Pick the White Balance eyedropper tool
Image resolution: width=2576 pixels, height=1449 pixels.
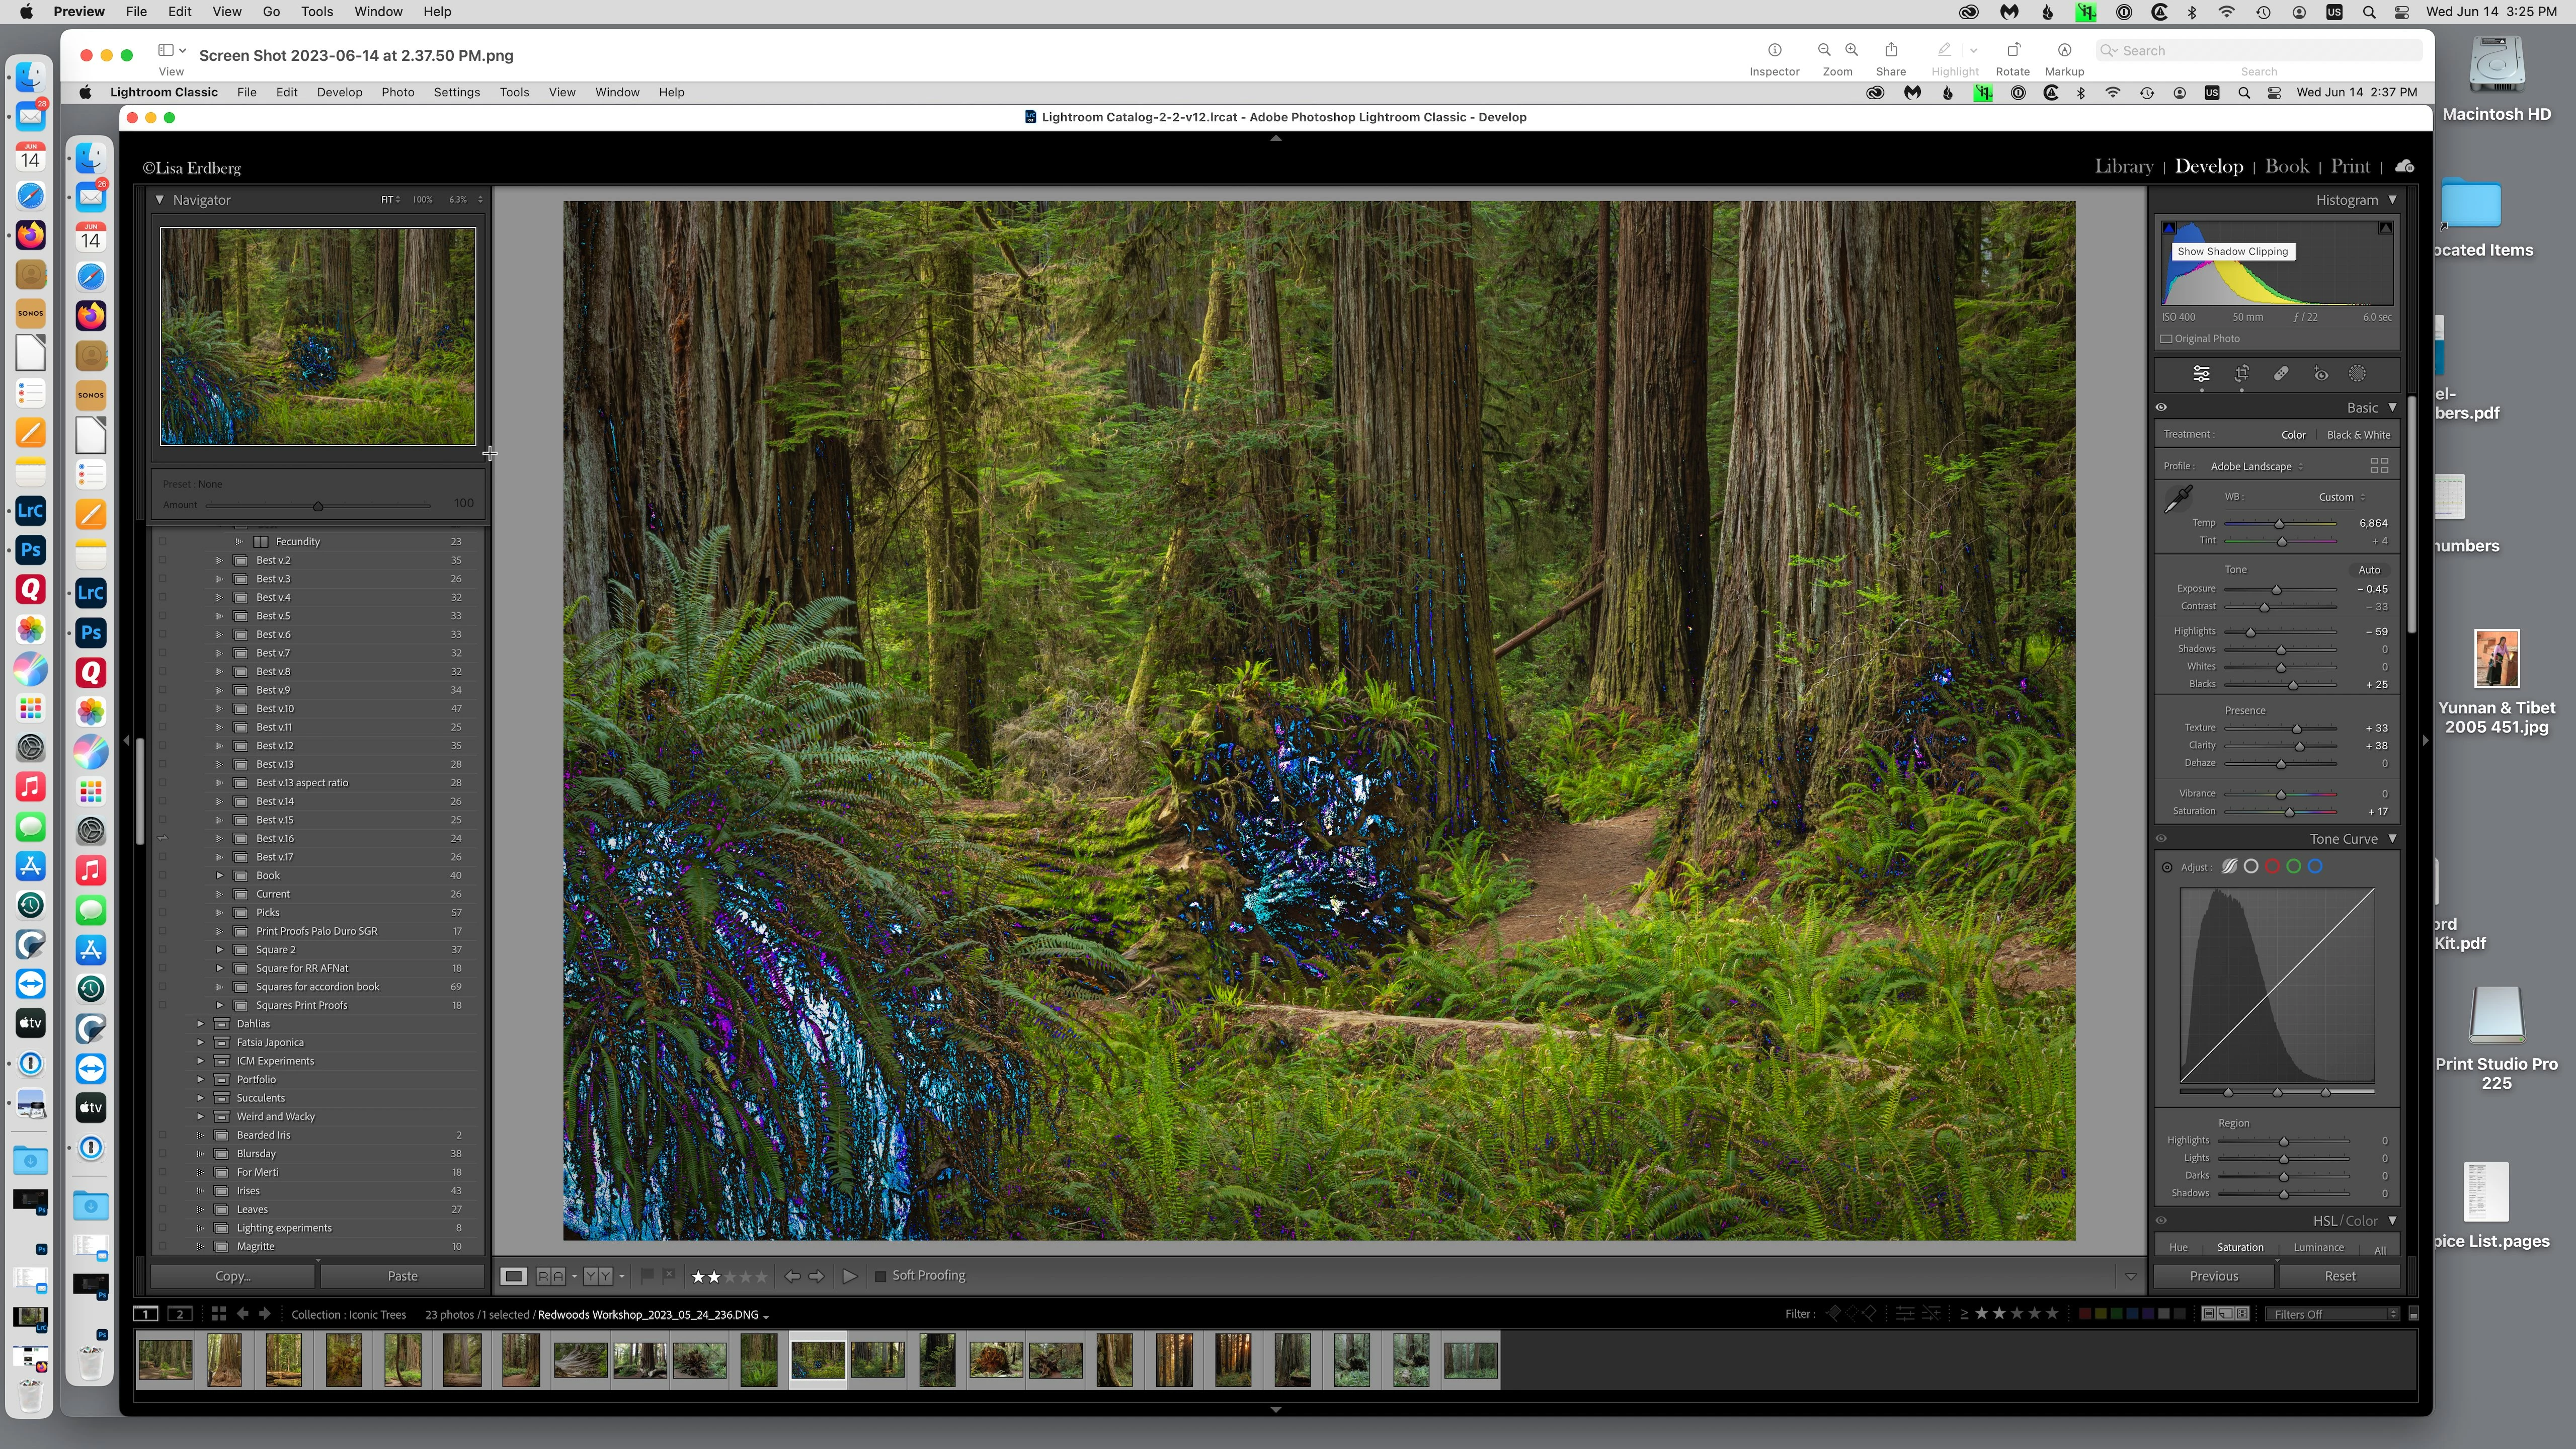(2178, 498)
